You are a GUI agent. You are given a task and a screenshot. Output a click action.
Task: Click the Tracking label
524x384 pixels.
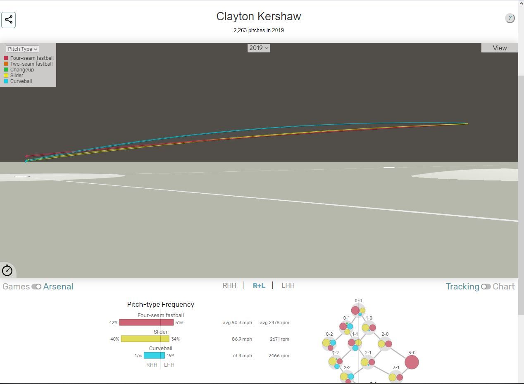coord(462,287)
